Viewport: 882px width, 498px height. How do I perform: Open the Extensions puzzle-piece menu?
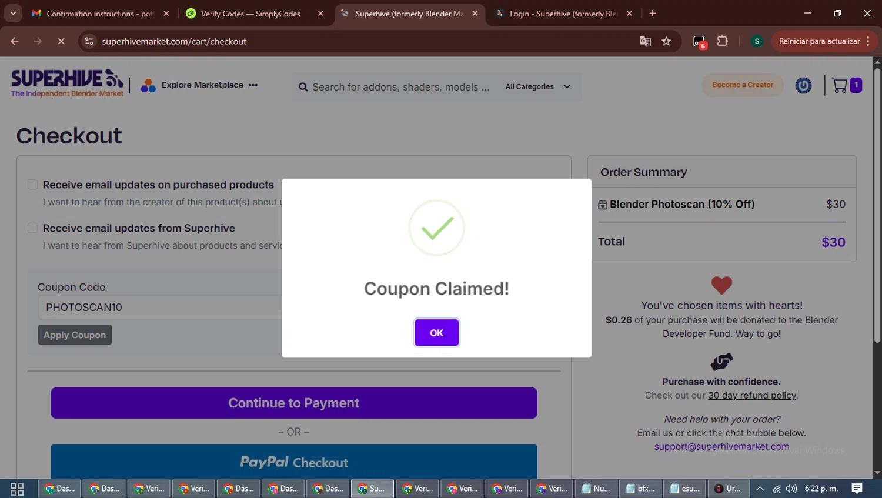click(723, 41)
